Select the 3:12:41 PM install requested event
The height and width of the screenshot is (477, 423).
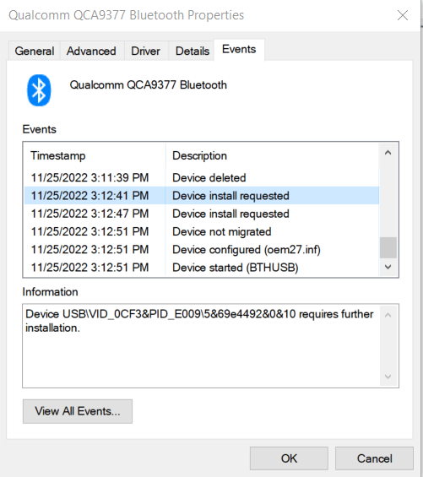[202, 196]
